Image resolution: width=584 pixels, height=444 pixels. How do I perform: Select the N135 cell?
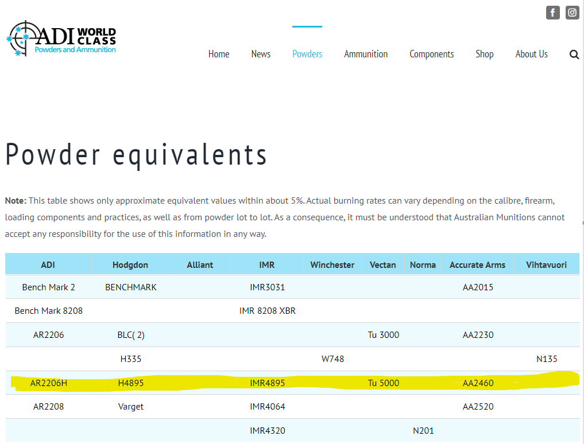[547, 359]
